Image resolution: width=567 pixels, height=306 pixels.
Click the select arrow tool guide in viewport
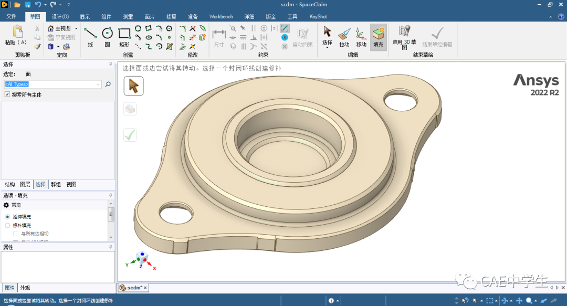[x=133, y=86]
